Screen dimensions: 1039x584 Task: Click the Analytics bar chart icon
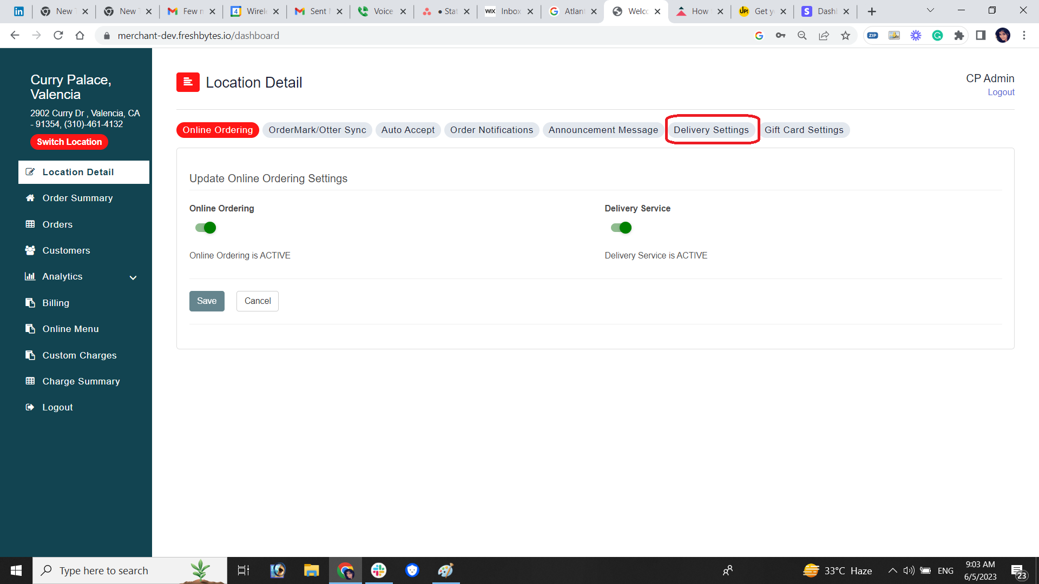pyautogui.click(x=30, y=276)
